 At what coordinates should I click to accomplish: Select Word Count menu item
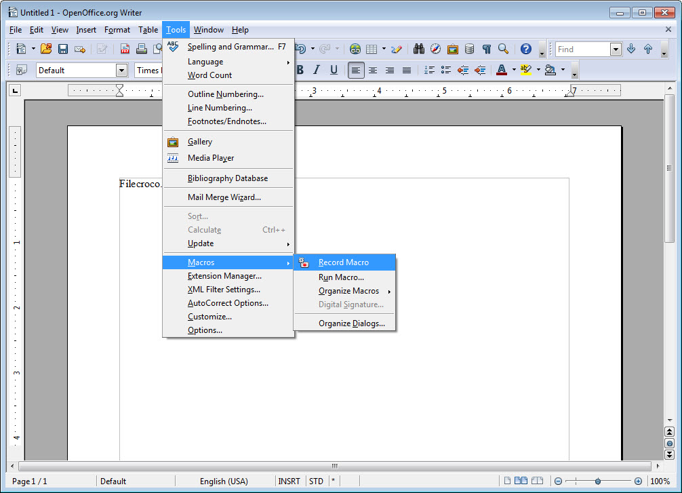point(228,75)
